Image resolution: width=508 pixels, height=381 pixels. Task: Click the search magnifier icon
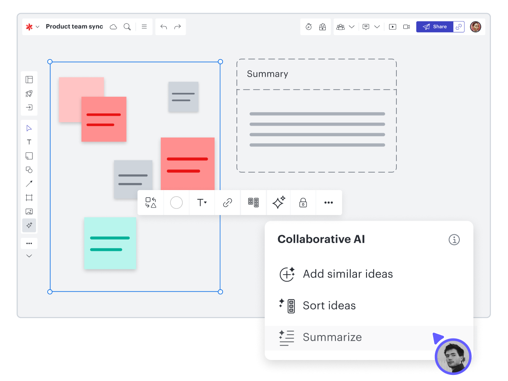pos(127,27)
